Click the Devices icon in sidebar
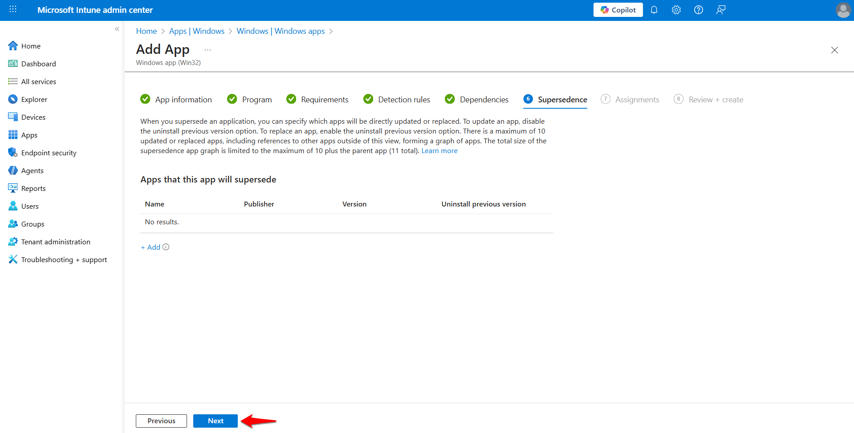Screen dimensions: 854x433 click(13, 117)
